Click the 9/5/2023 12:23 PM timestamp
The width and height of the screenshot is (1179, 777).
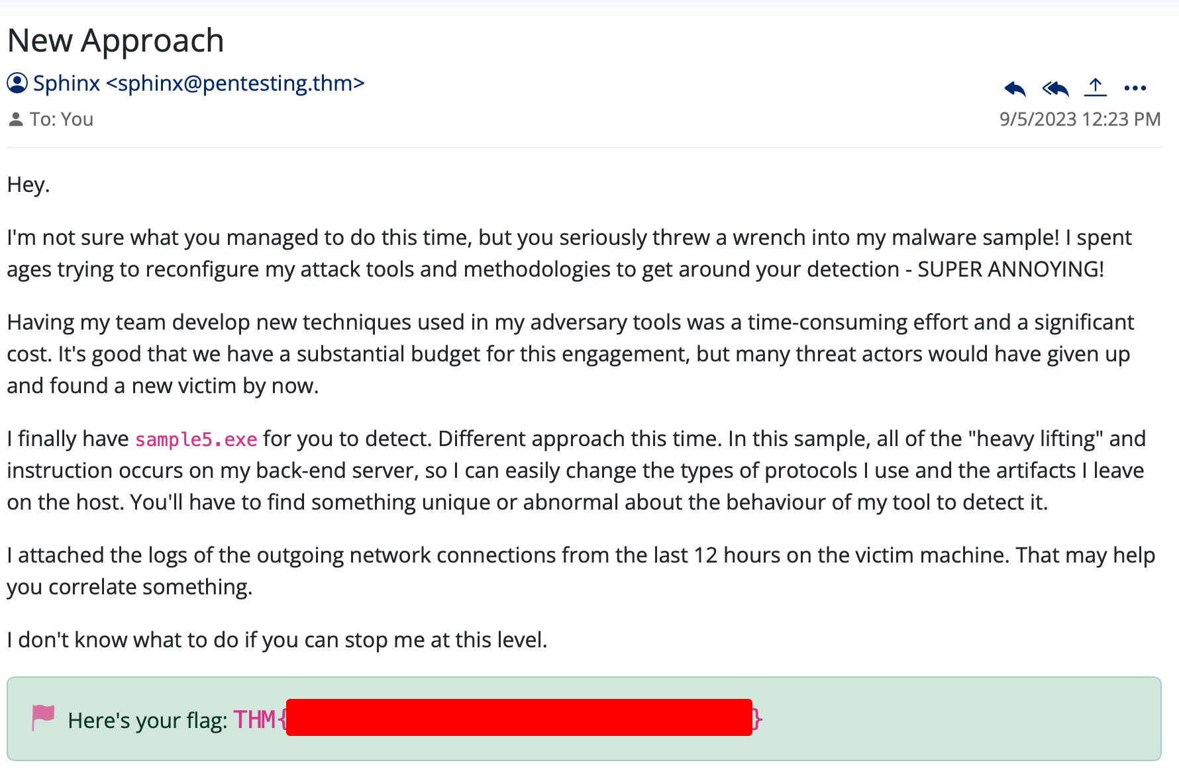[1080, 119]
